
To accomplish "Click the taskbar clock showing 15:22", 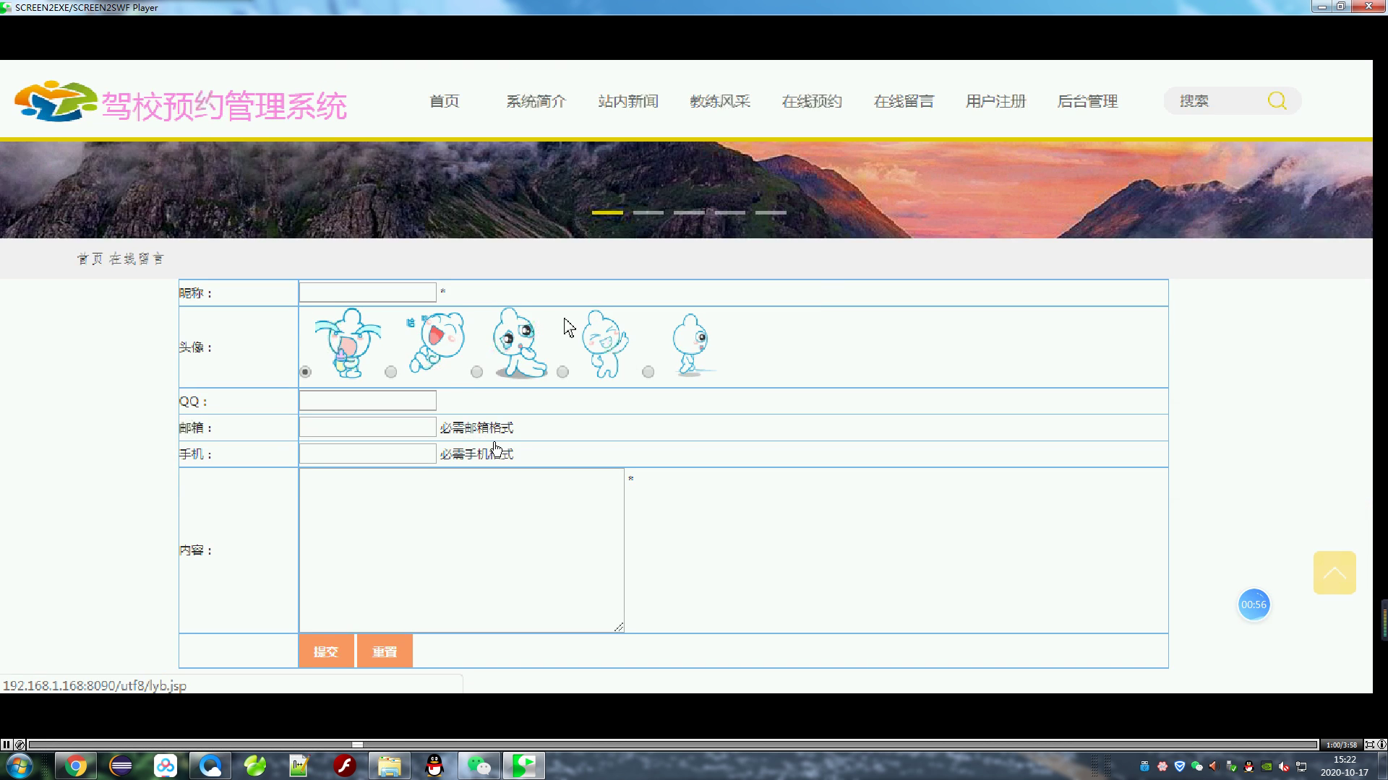I will [1345, 766].
